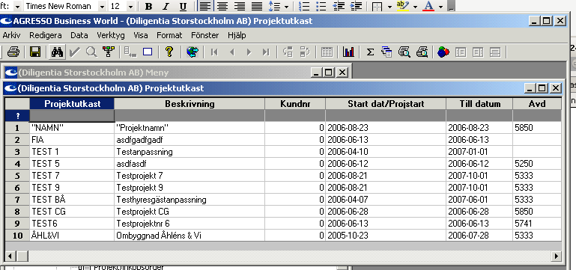Image resolution: width=576 pixels, height=270 pixels.
Task: Click the grey table grid icon
Action: [x=327, y=52]
